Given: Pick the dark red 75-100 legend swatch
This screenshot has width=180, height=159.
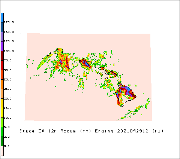Looking at the screenshot, I should pos(2,56).
